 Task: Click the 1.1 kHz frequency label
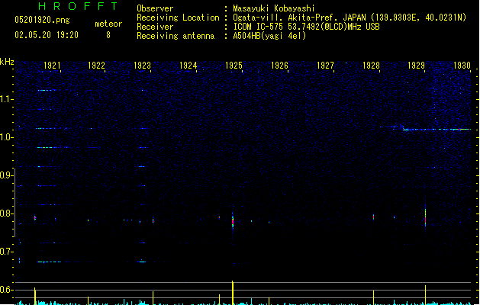coord(7,99)
